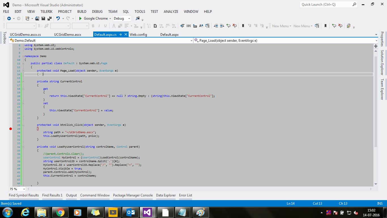Start debugging with green play icon
The height and width of the screenshot is (218, 387).
(80, 18)
